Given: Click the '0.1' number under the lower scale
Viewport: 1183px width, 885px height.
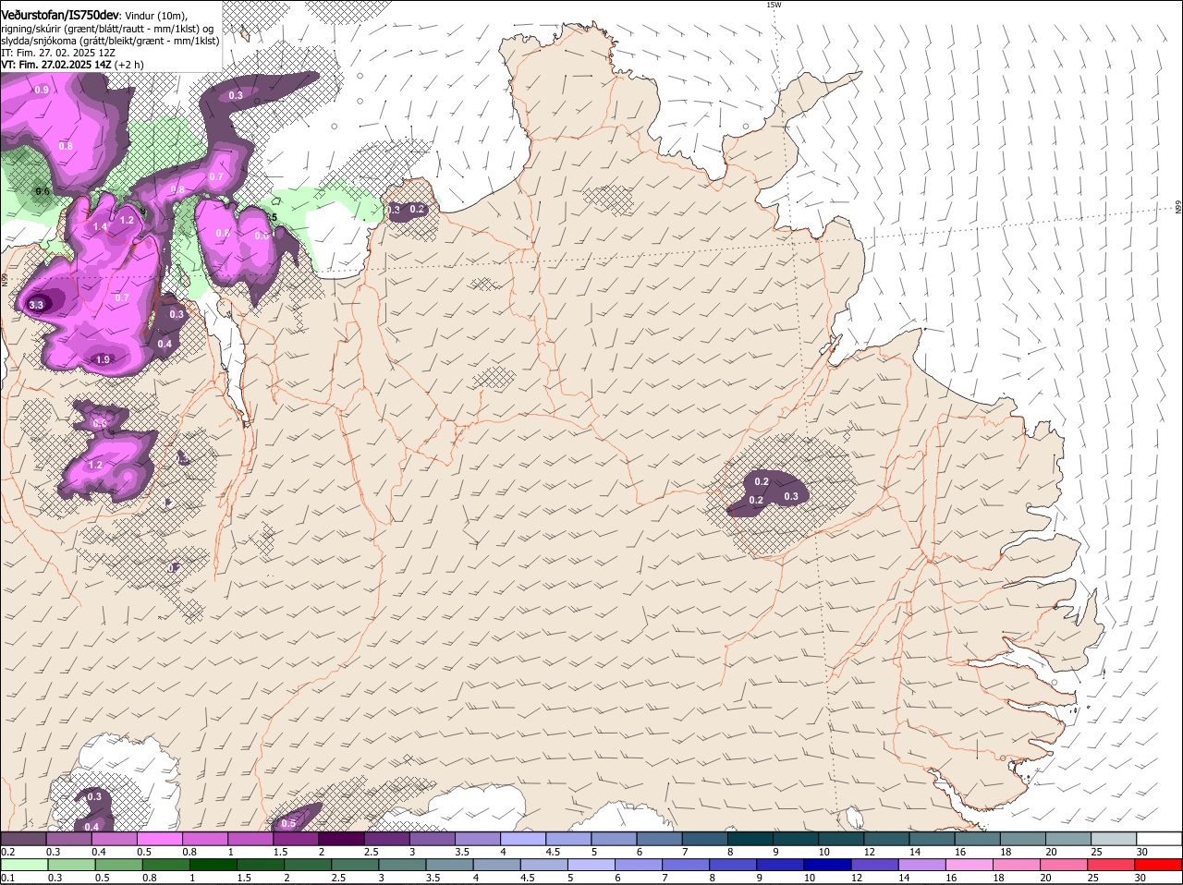Looking at the screenshot, I should pos(8,878).
